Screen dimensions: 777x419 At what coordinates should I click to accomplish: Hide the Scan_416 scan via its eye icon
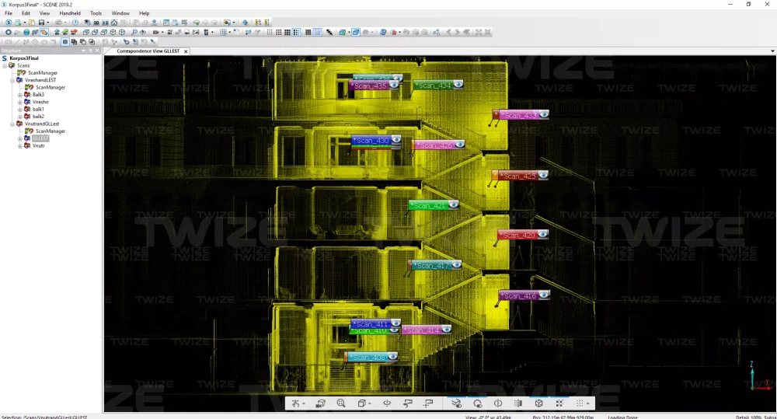click(x=544, y=295)
